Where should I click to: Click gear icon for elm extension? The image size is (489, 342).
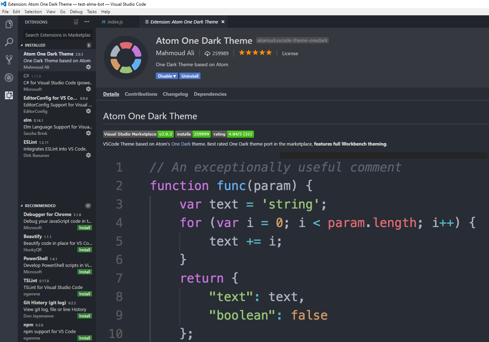click(88, 133)
